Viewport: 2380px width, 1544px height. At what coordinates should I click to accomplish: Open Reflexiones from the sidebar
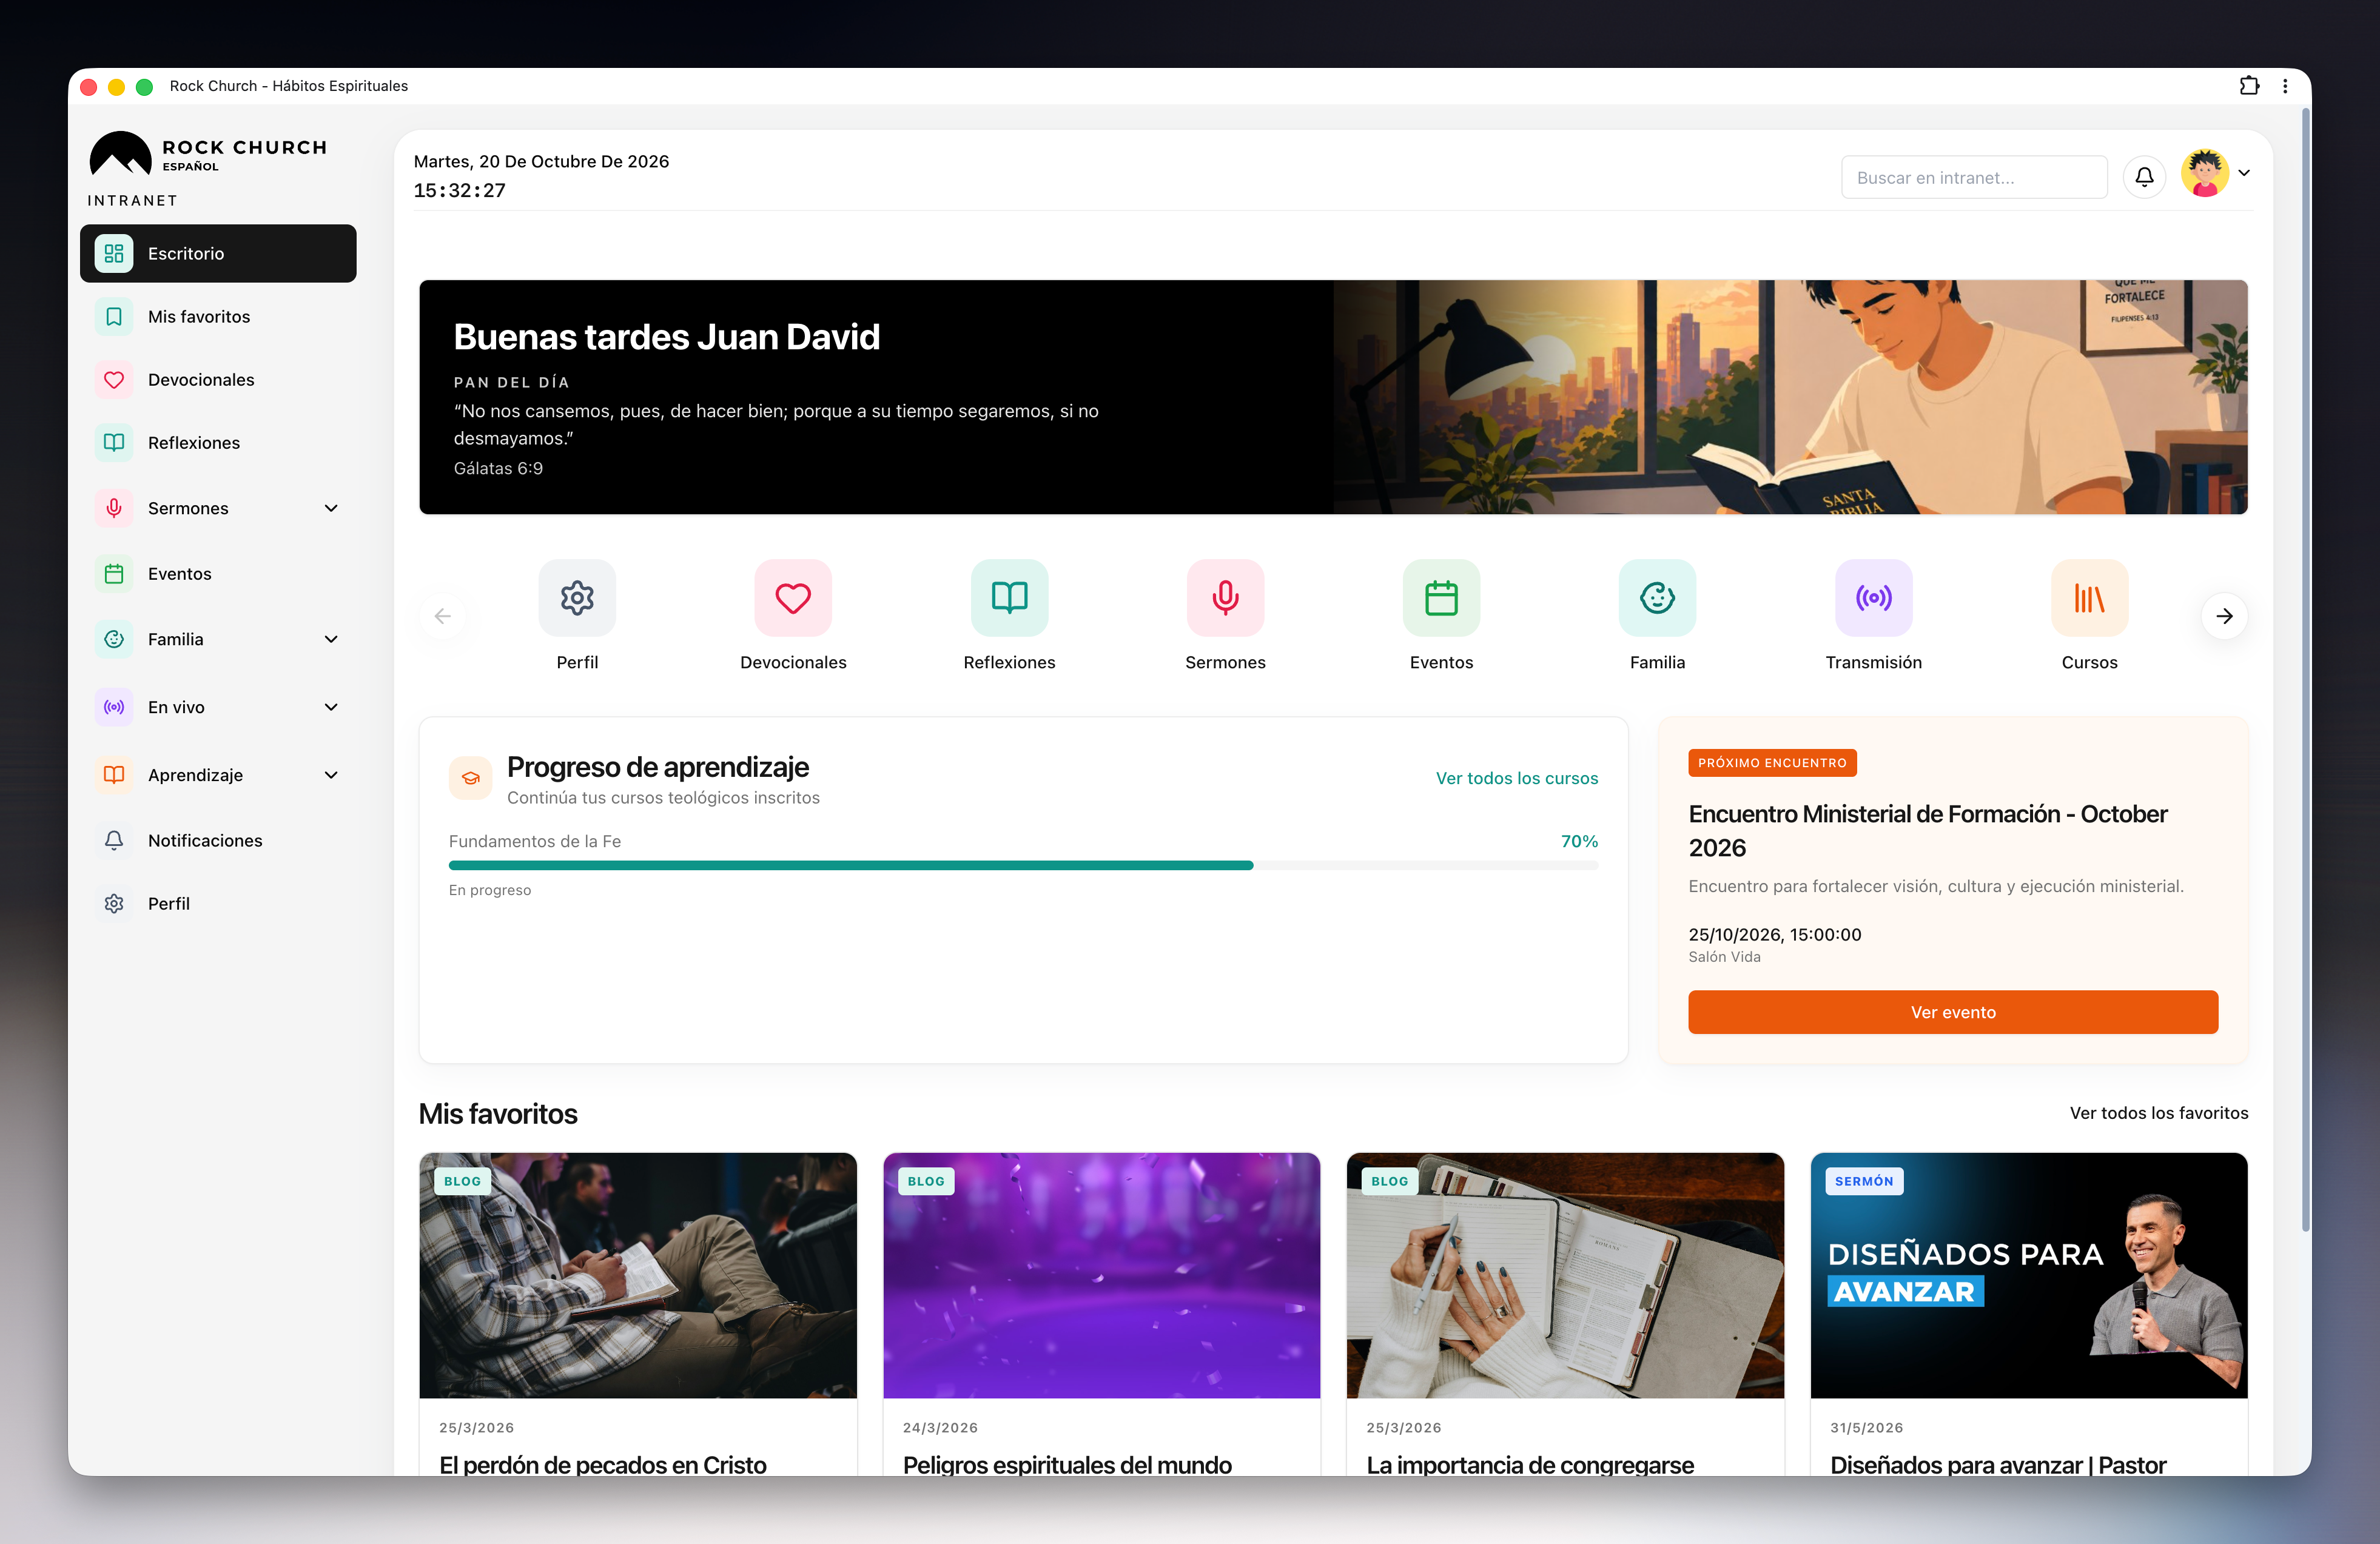218,442
